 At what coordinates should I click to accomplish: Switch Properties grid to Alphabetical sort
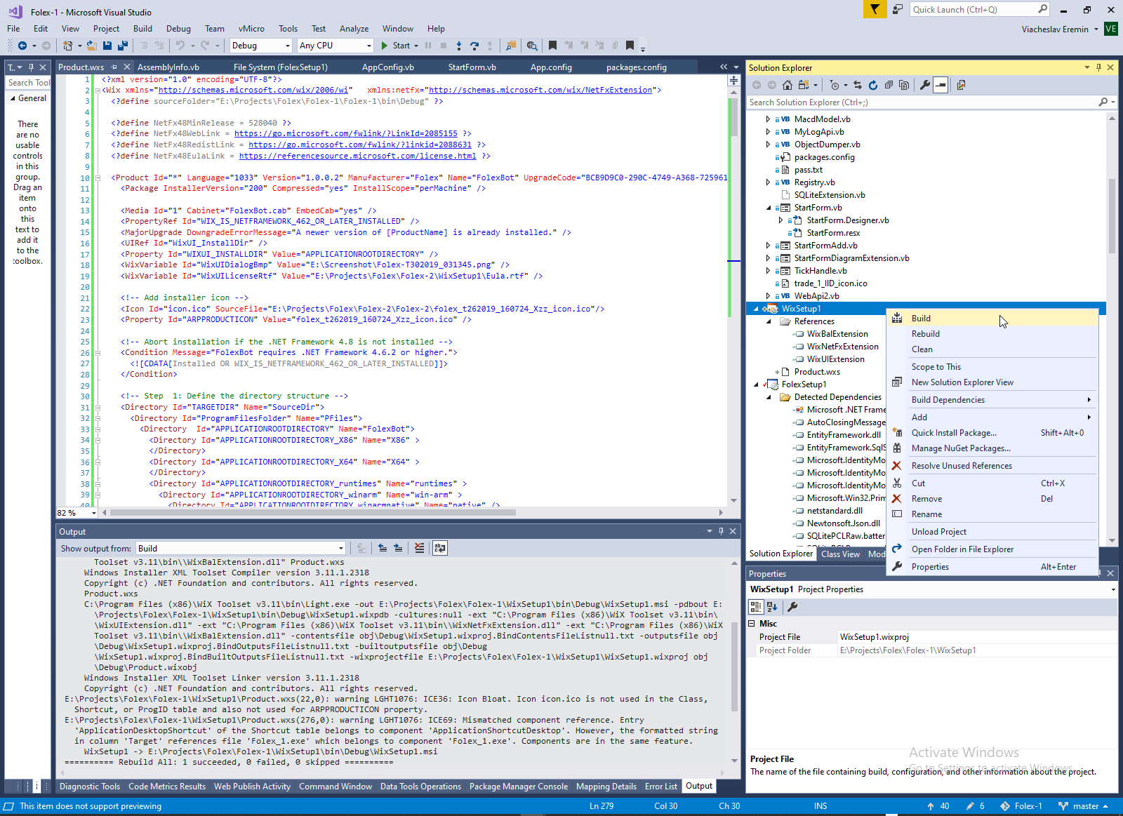click(x=772, y=607)
